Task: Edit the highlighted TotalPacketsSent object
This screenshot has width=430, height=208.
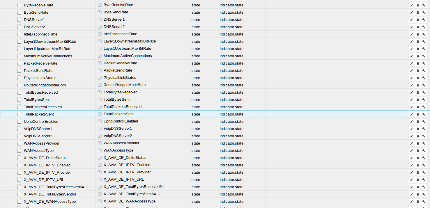Action: [411, 114]
